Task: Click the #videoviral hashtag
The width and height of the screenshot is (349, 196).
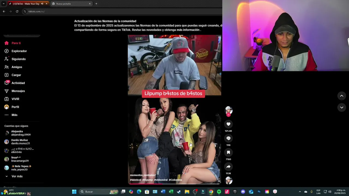Action: (161, 180)
